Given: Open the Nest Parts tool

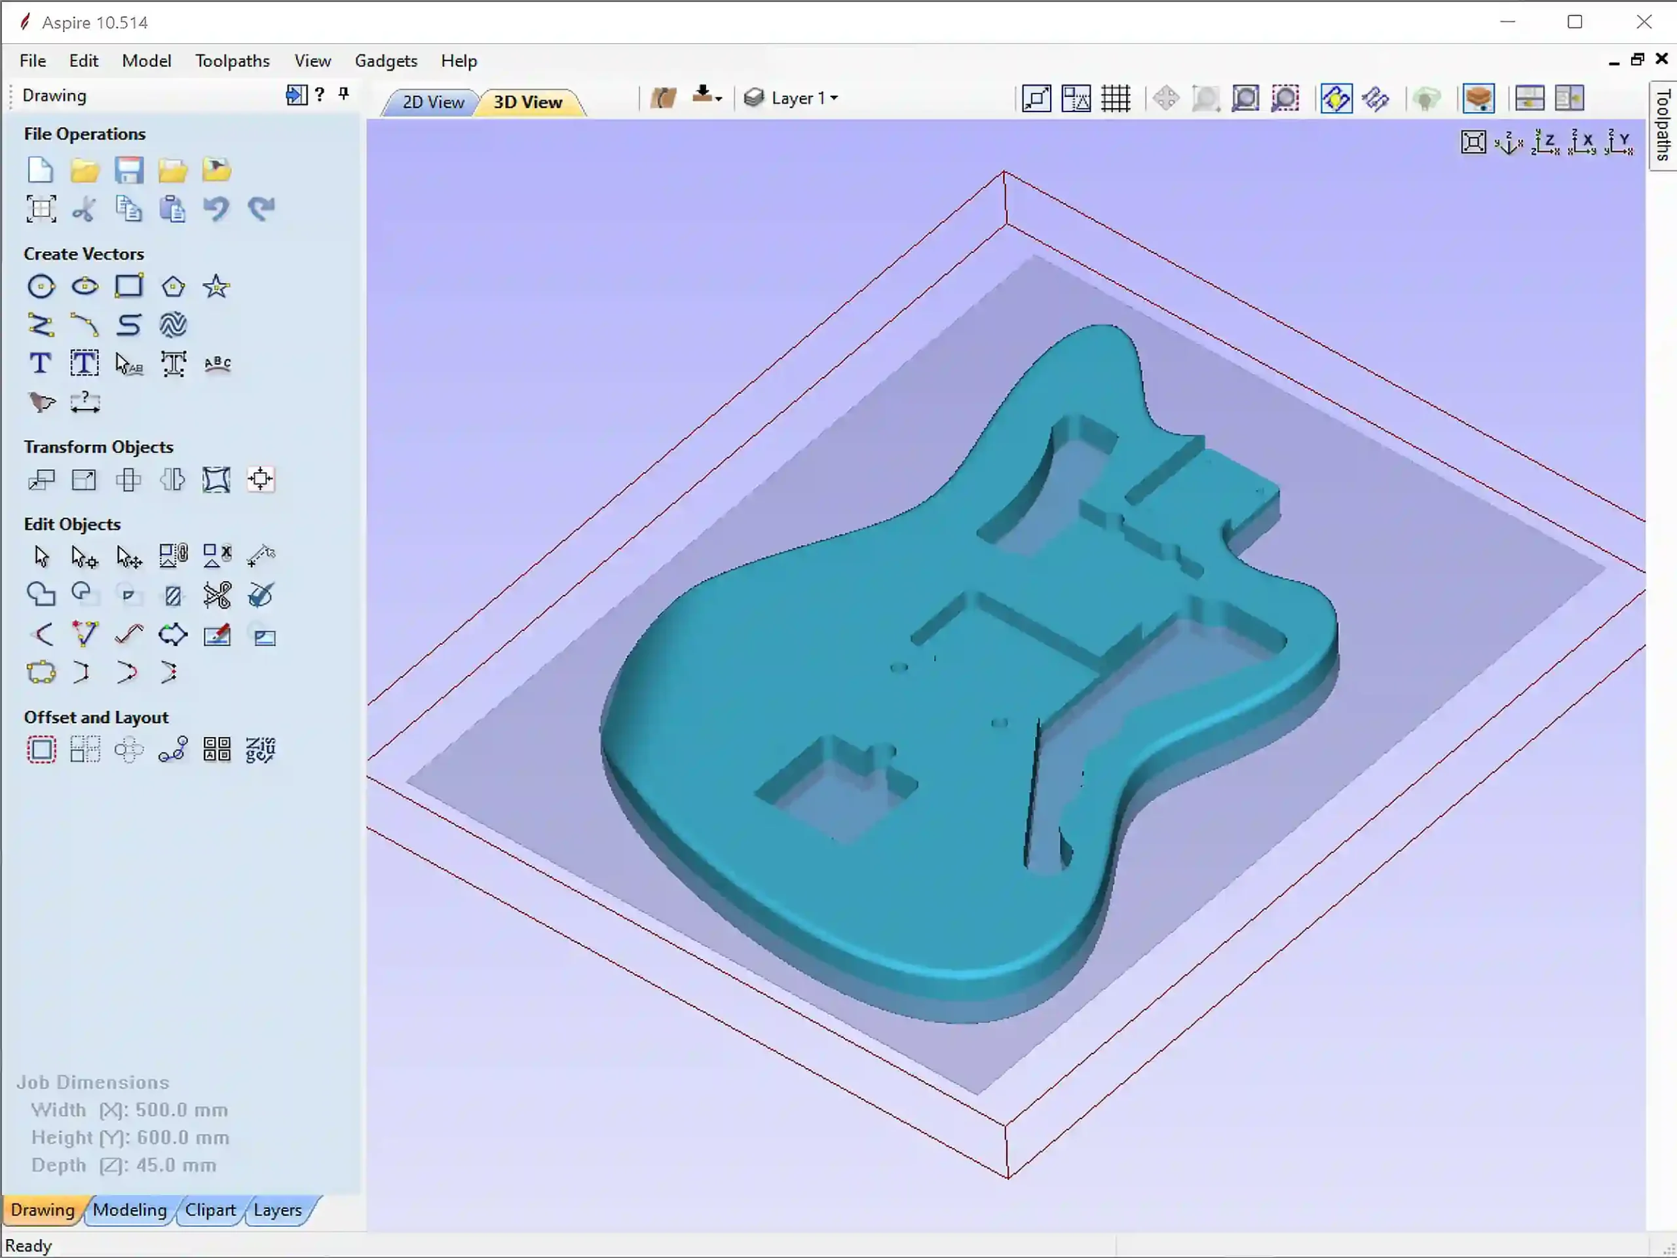Looking at the screenshot, I should click(x=261, y=751).
